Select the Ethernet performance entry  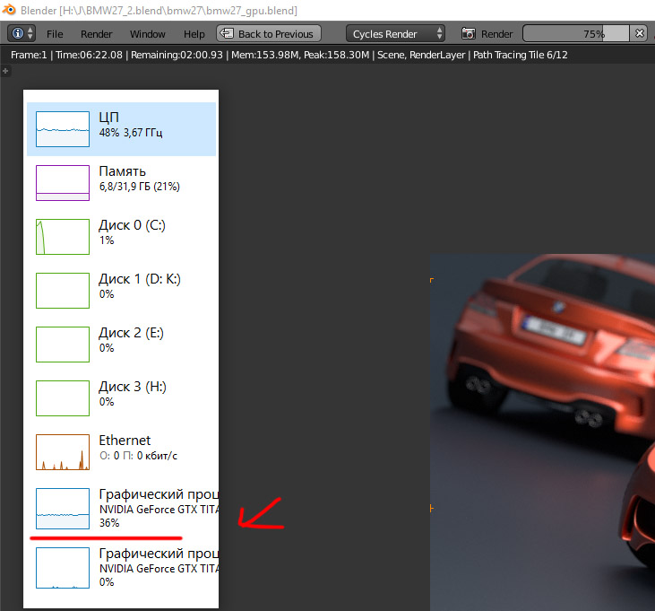click(121, 452)
